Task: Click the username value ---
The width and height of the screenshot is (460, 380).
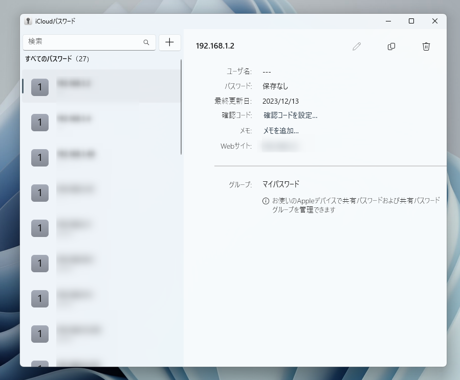Action: pyautogui.click(x=267, y=72)
